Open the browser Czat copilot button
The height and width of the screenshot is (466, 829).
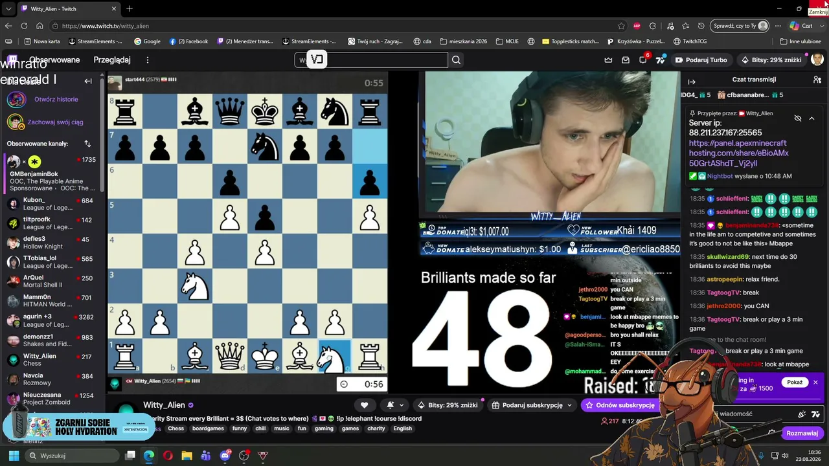tap(801, 26)
